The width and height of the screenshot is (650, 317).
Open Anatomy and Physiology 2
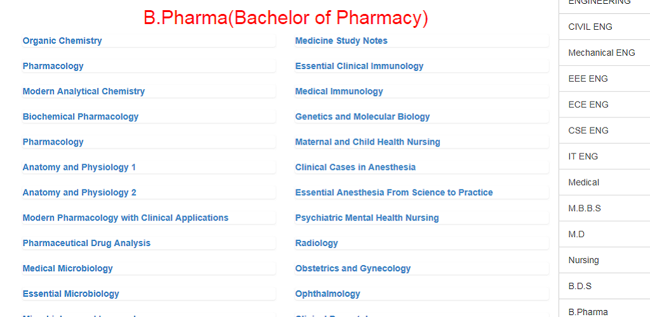click(79, 193)
